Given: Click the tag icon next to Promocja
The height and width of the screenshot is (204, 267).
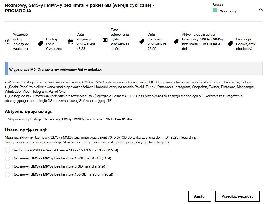Looking at the screenshot, I should click(230, 44).
